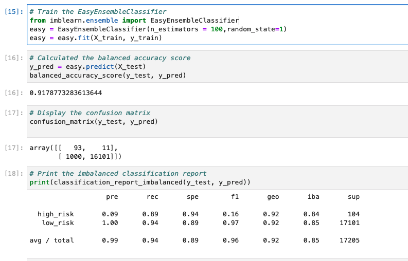408x261 pixels.
Task: Select the 'f1' column header
Action: 235,197
